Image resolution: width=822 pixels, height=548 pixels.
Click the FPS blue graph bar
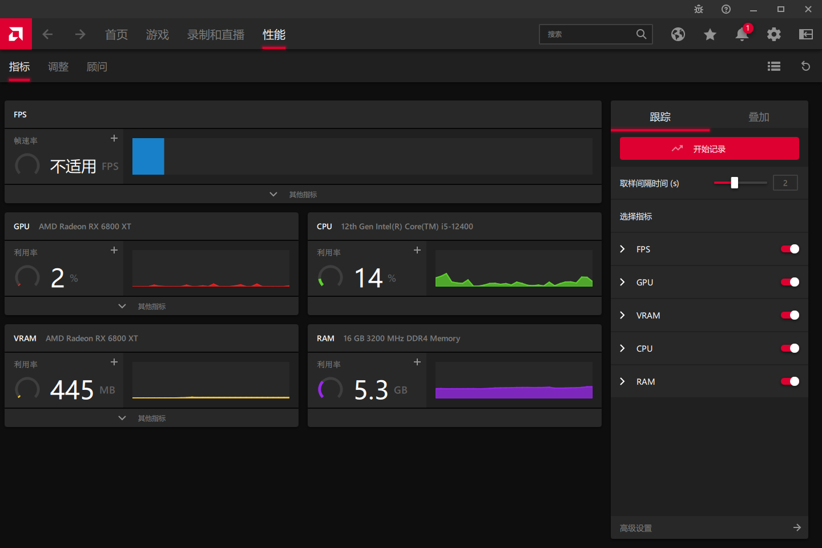coord(148,156)
